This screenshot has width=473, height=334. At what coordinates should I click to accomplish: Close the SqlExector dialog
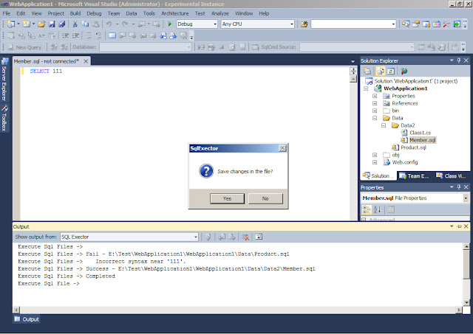(282, 148)
